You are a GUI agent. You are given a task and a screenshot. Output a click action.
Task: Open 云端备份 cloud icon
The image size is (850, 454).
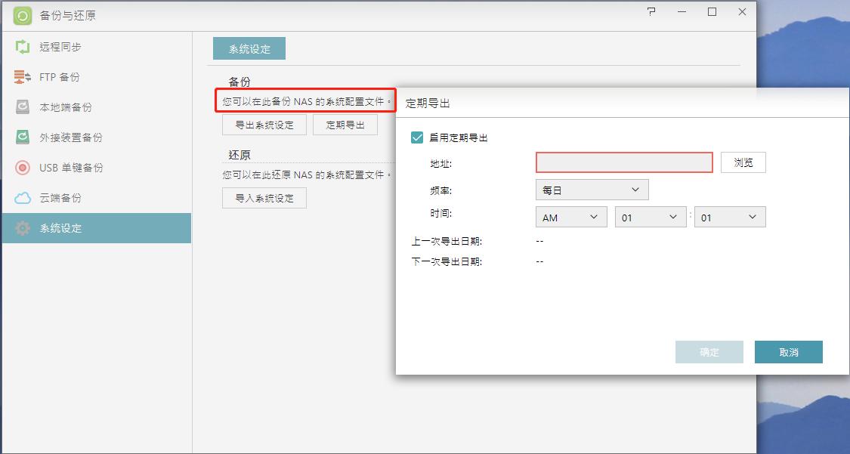(x=23, y=197)
